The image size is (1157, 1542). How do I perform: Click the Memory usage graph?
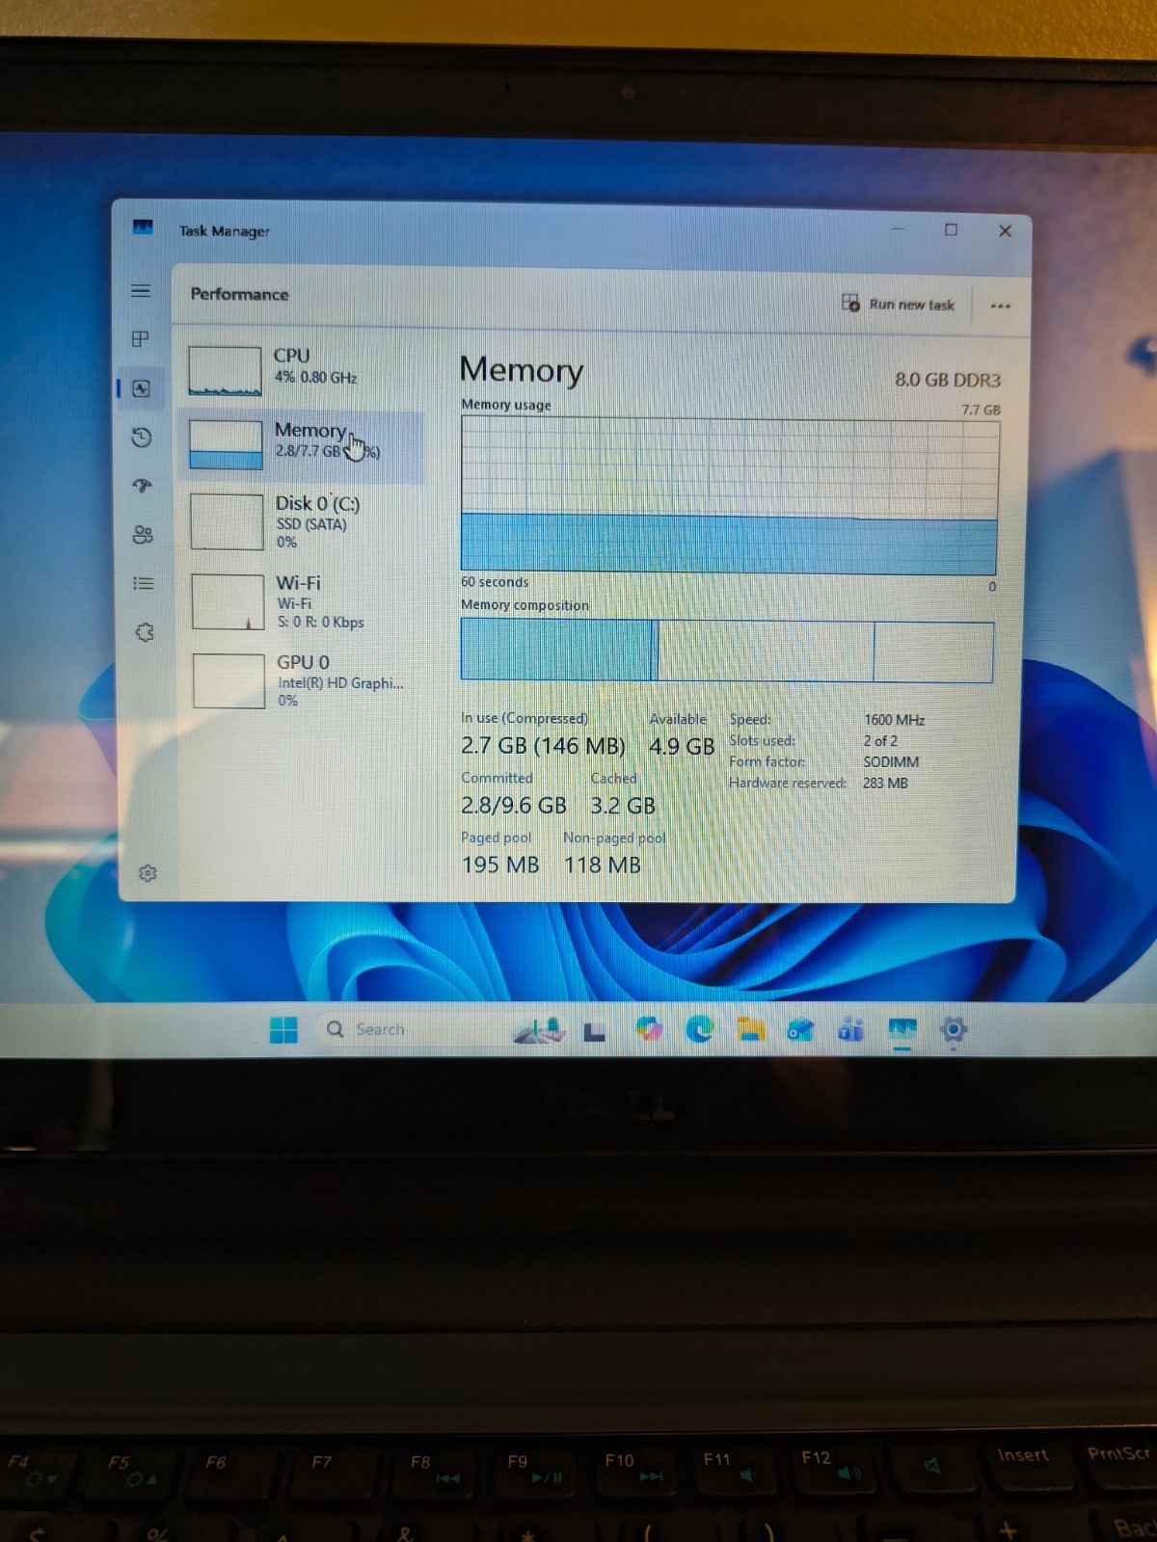[x=729, y=495]
